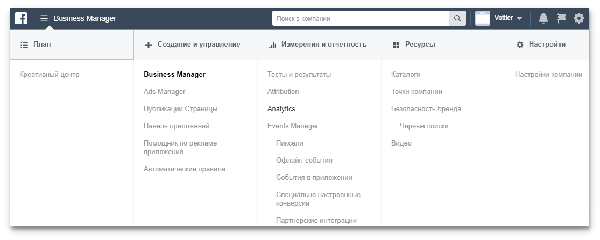Image resolution: width=600 pixels, height=240 pixels.
Task: Click the search magnifier button
Action: [457, 18]
